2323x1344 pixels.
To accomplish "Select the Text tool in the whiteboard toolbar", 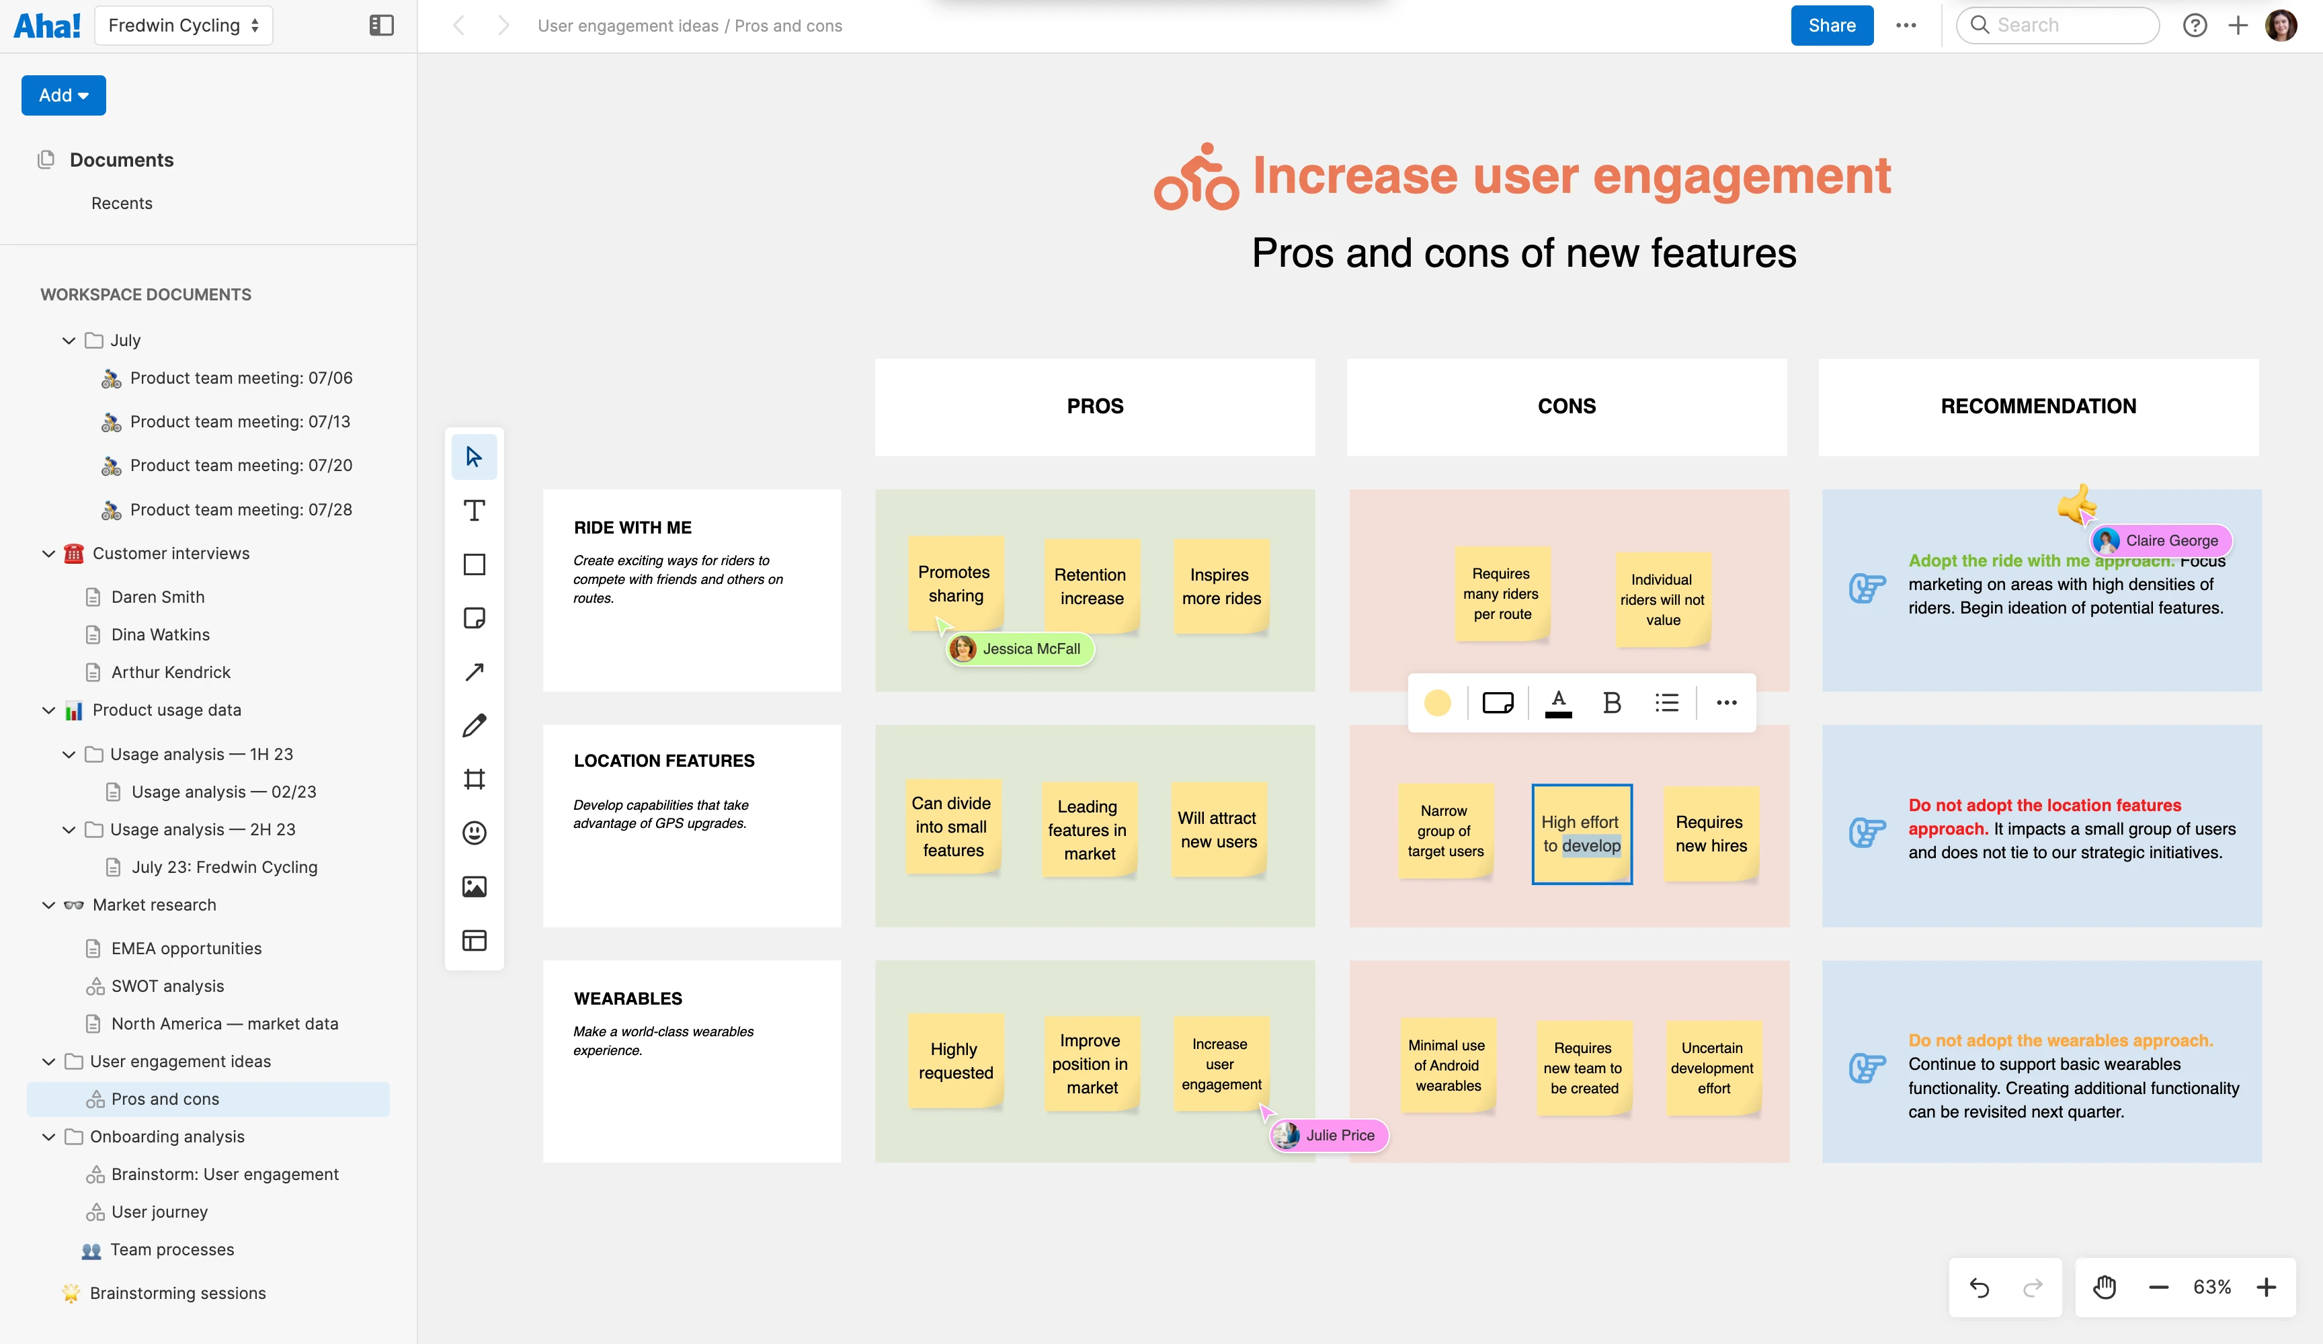I will [x=474, y=511].
